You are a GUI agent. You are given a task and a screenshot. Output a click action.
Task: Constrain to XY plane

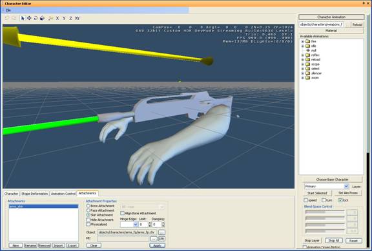(x=77, y=18)
